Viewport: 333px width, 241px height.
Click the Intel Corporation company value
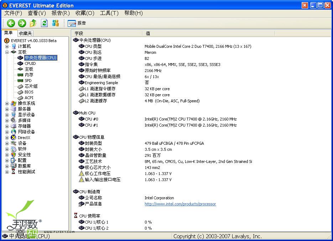coord(159,198)
